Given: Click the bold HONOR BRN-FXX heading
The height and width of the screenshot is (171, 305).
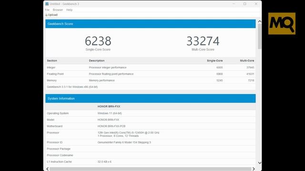Looking at the screenshot, I should tap(109, 106).
